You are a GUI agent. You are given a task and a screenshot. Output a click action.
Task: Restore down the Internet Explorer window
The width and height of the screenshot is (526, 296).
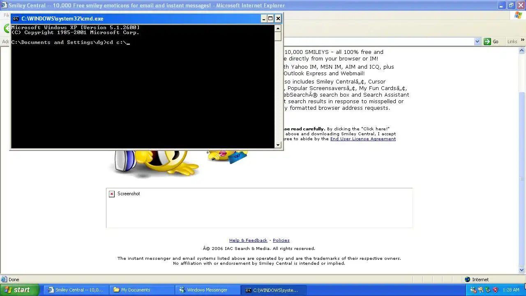[511, 5]
